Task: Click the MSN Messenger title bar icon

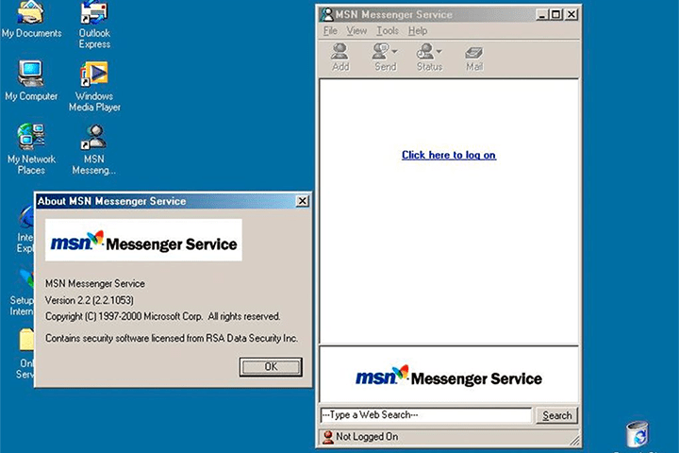Action: coord(326,14)
